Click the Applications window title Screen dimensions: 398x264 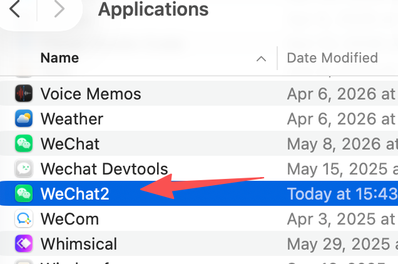(153, 10)
